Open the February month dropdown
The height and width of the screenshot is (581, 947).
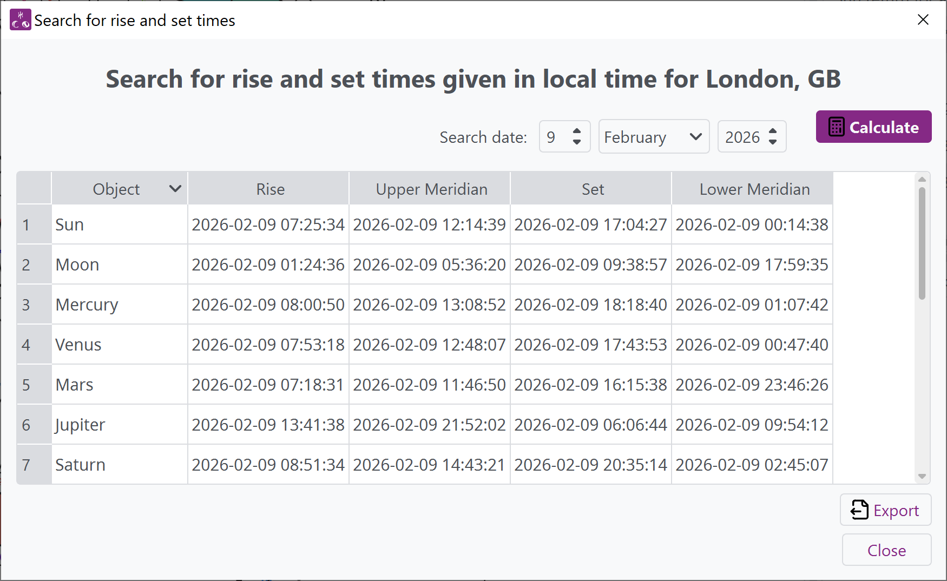tap(653, 137)
